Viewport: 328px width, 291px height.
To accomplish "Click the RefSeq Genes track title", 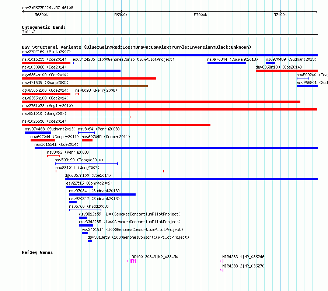I will coord(37,252).
